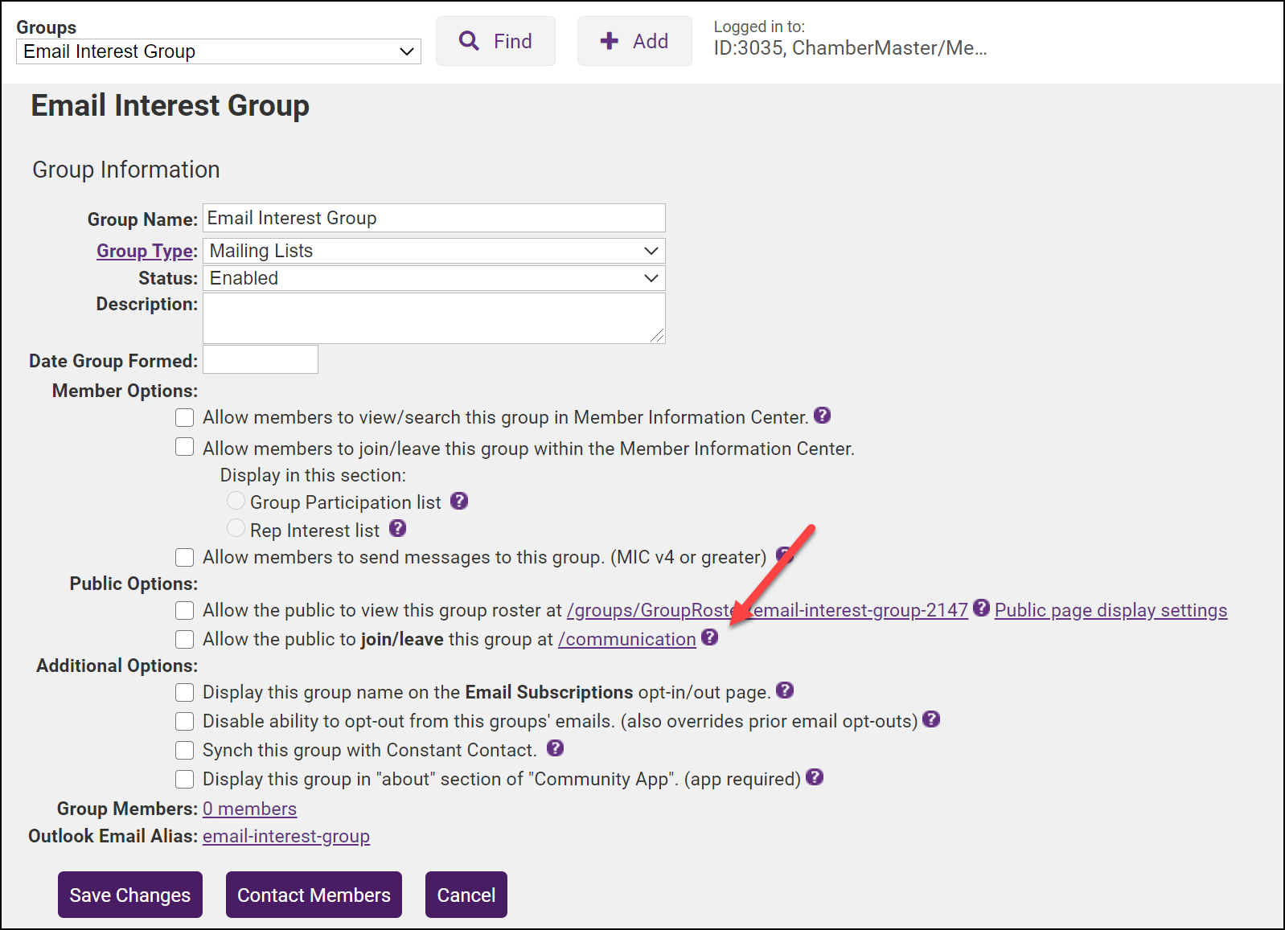
Task: Open help icon for Email Subscriptions option
Action: coord(785,690)
